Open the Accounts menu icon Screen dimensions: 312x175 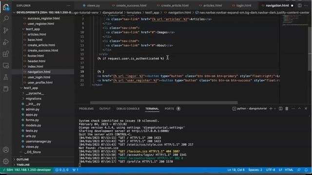(x=6, y=150)
